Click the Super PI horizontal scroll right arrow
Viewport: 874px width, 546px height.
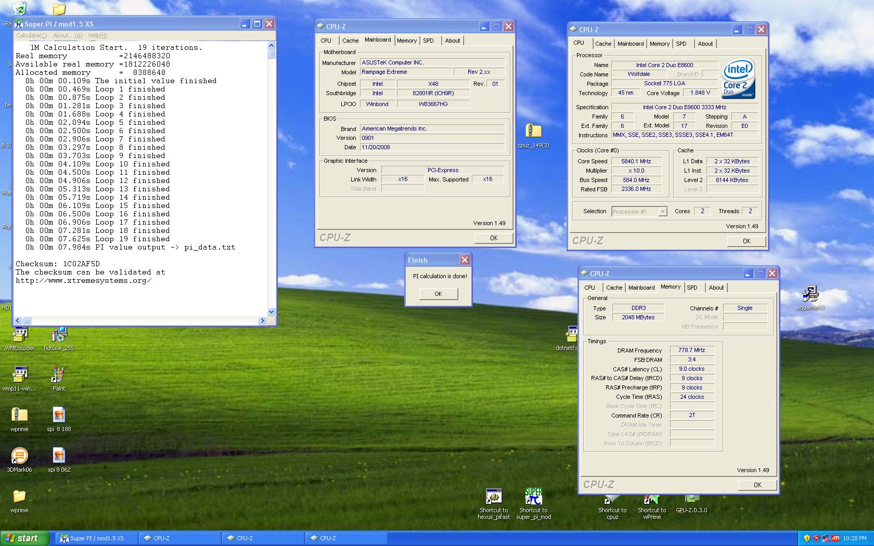coord(262,321)
